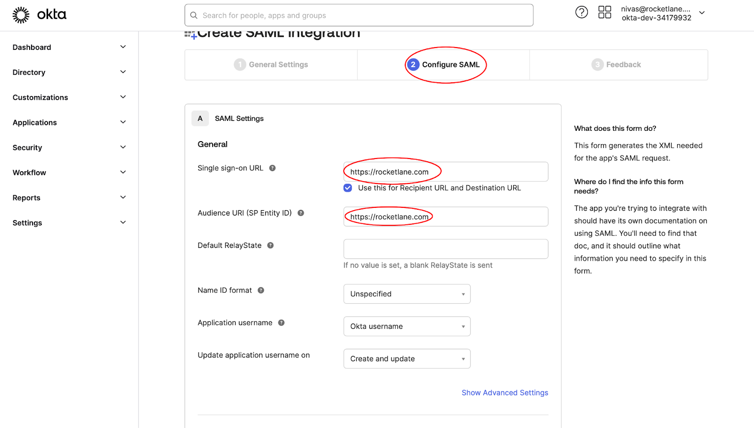Click the 'General' subsection heading
This screenshot has height=428, width=754.
tap(213, 144)
